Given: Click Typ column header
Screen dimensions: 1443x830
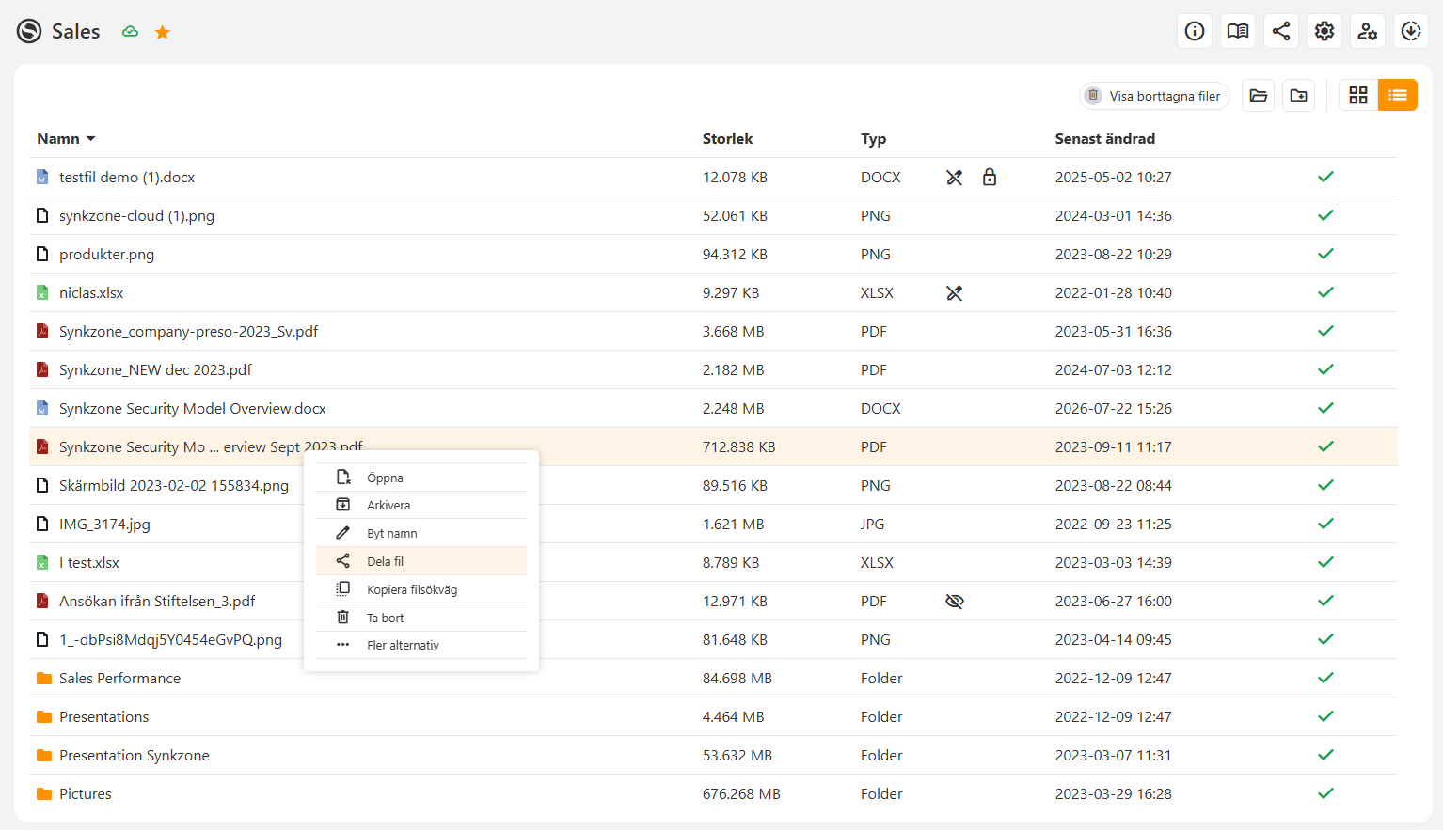Looking at the screenshot, I should click(x=873, y=139).
